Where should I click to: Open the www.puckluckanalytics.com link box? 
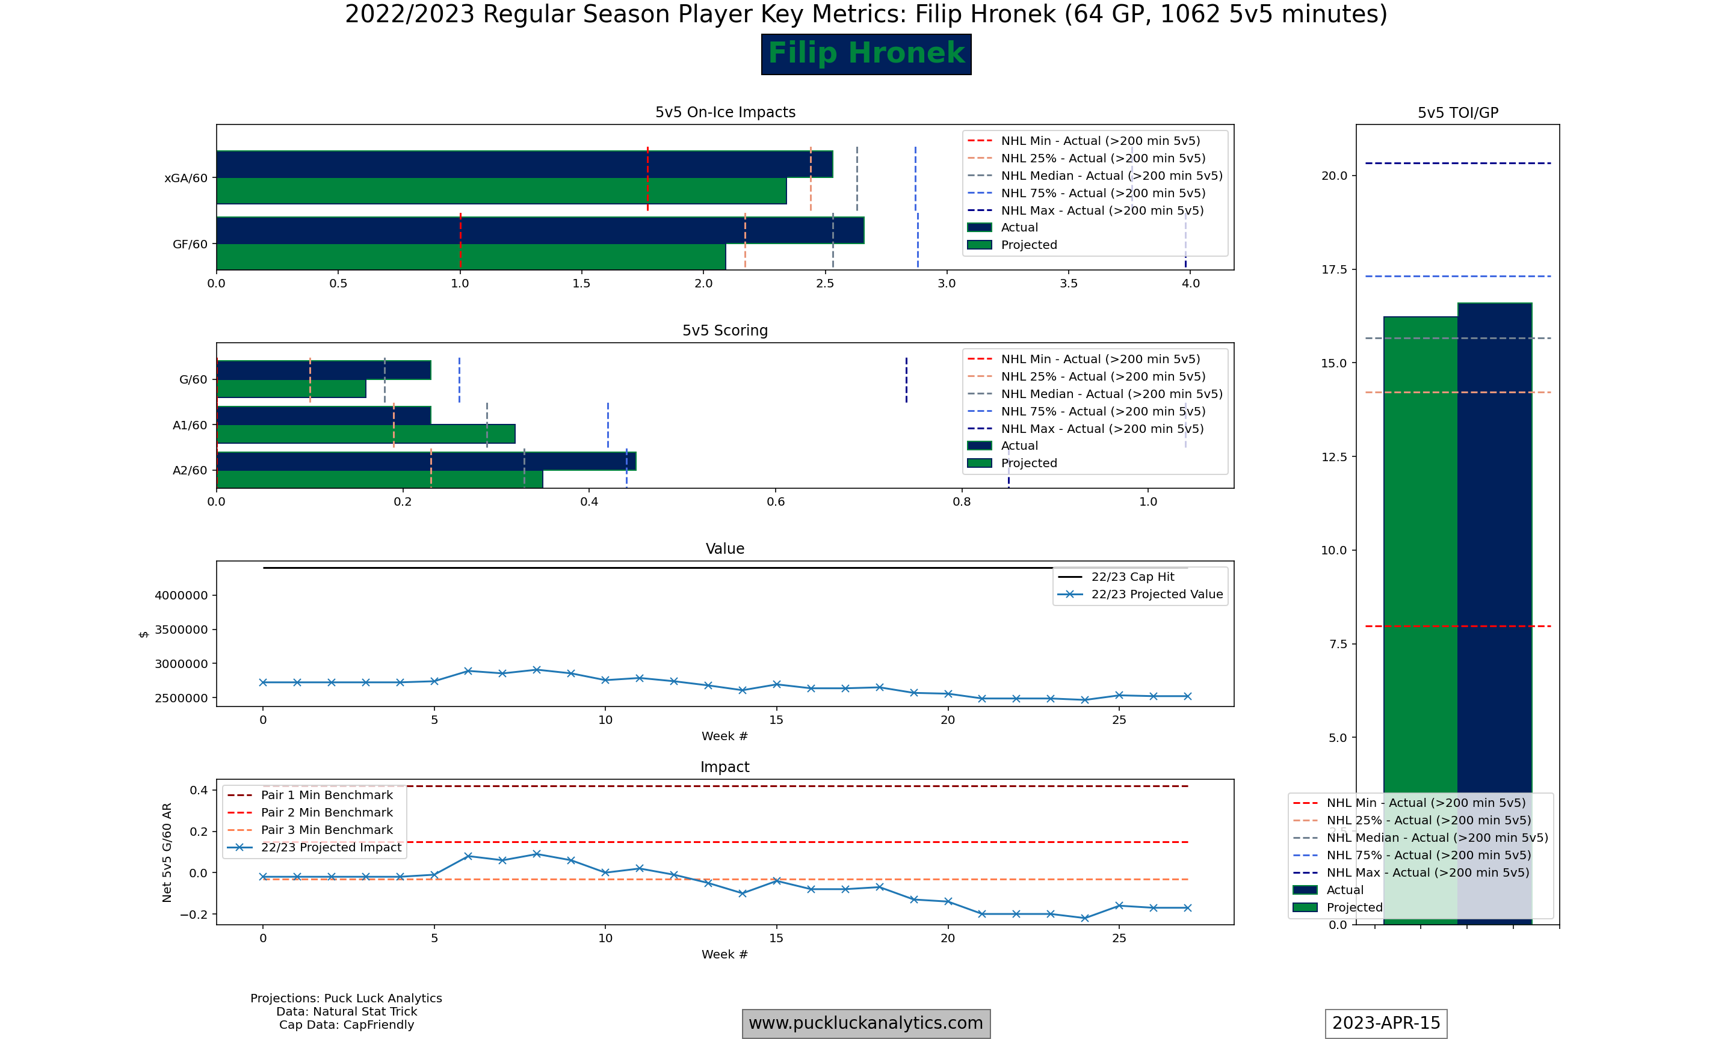tap(866, 1023)
